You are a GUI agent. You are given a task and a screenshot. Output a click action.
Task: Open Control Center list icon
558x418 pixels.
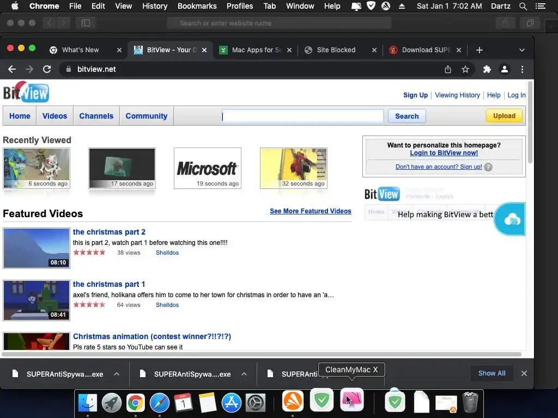coord(541,6)
